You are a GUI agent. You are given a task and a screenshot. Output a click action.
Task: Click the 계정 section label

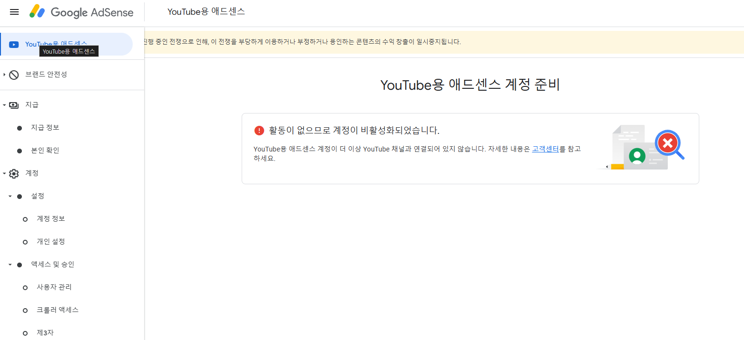[x=32, y=173]
